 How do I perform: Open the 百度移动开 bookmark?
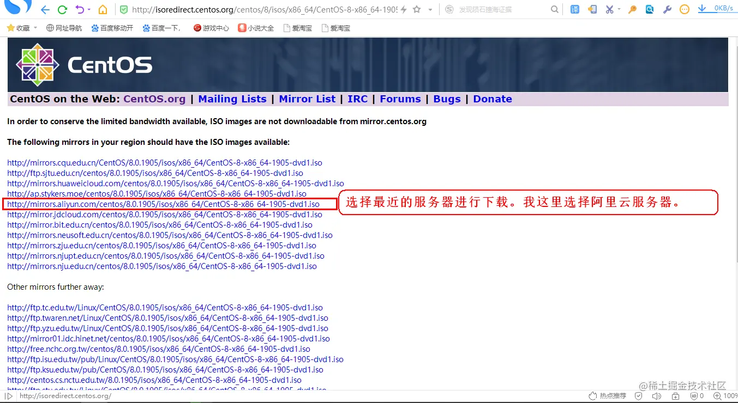point(112,28)
